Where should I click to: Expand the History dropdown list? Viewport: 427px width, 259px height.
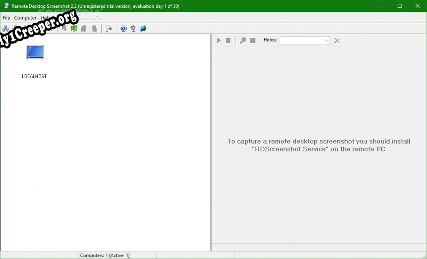tap(326, 40)
